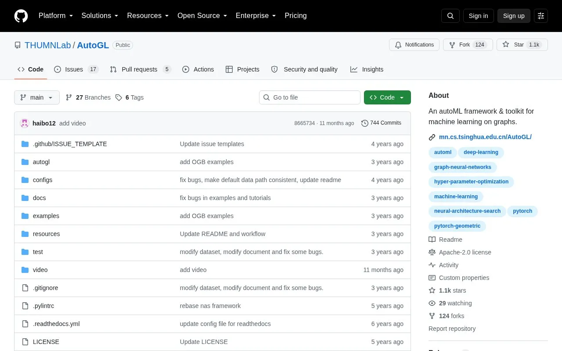Open the 744 Commits history
This screenshot has width=562, height=351.
coord(381,123)
